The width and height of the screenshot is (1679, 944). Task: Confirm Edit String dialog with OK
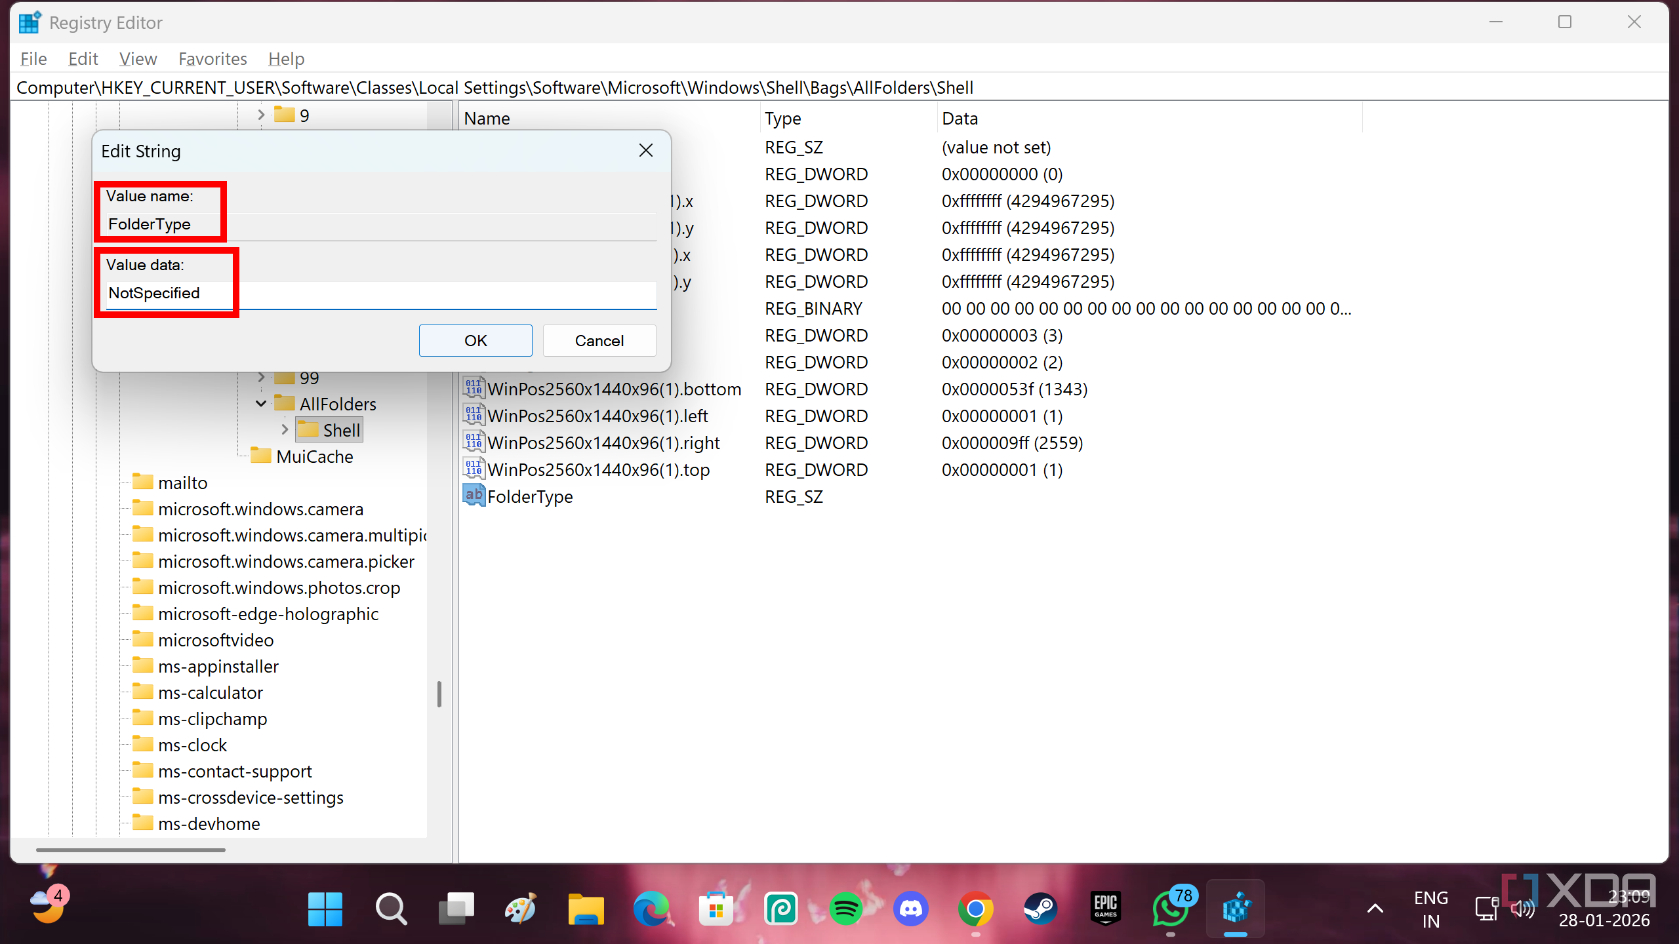(475, 340)
